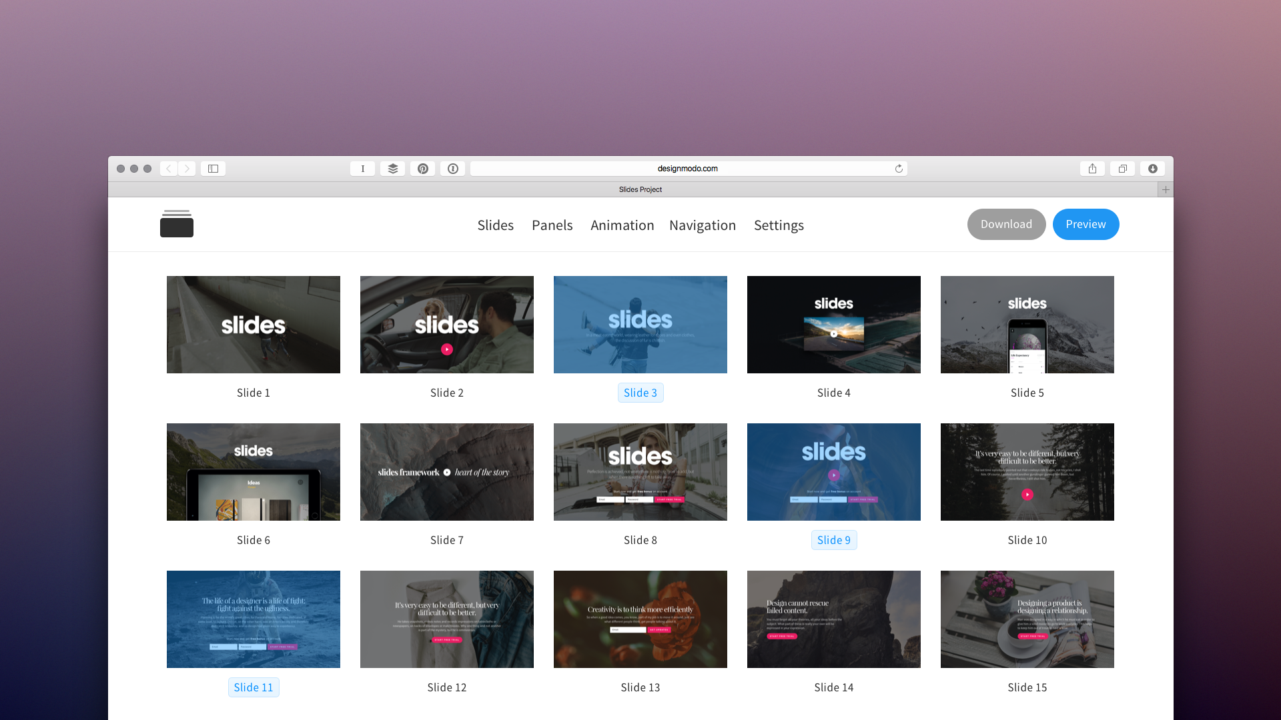The height and width of the screenshot is (720, 1281).
Task: Open the Pinterest browser extension
Action: 422,169
